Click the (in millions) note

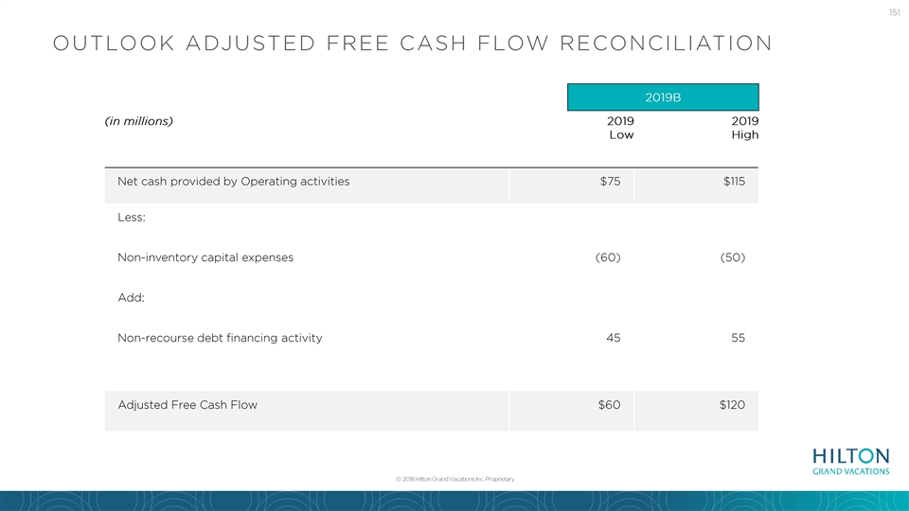[x=138, y=121]
